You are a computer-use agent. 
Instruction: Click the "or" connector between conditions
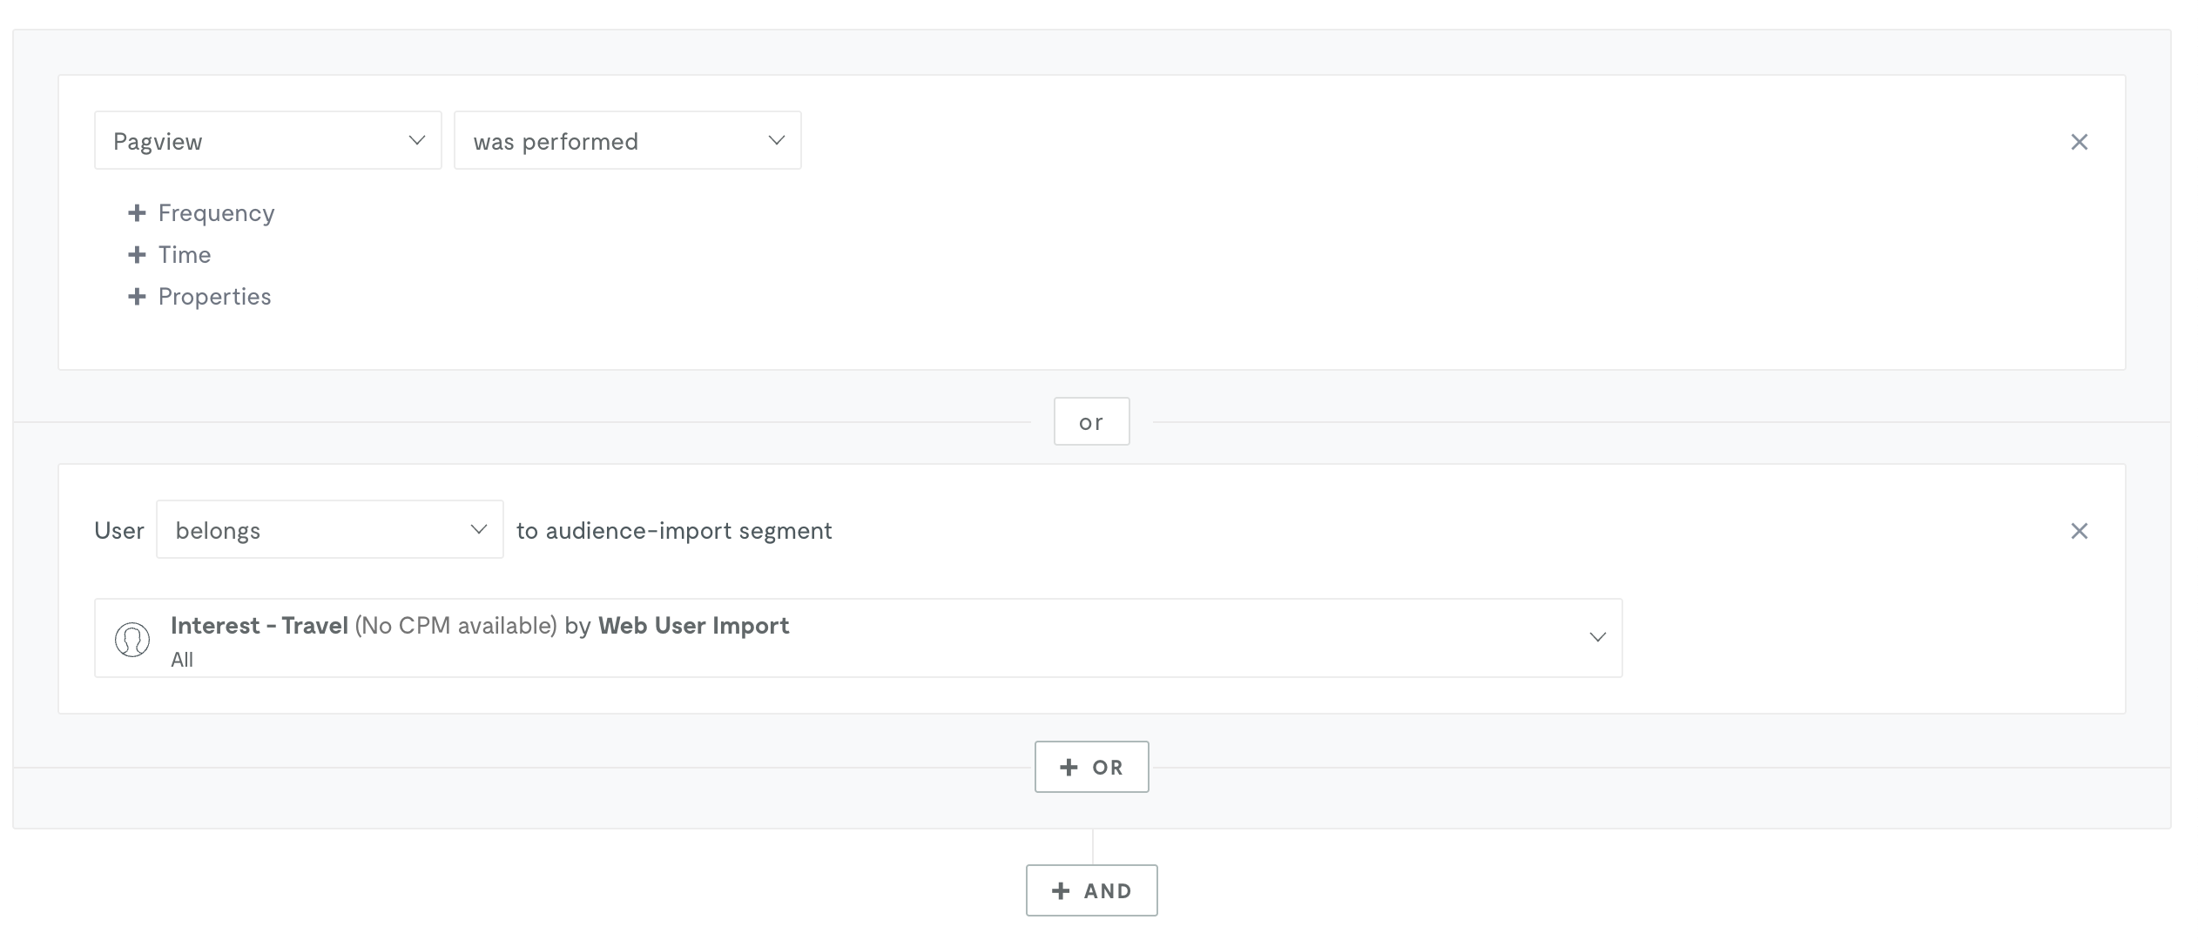[1091, 421]
